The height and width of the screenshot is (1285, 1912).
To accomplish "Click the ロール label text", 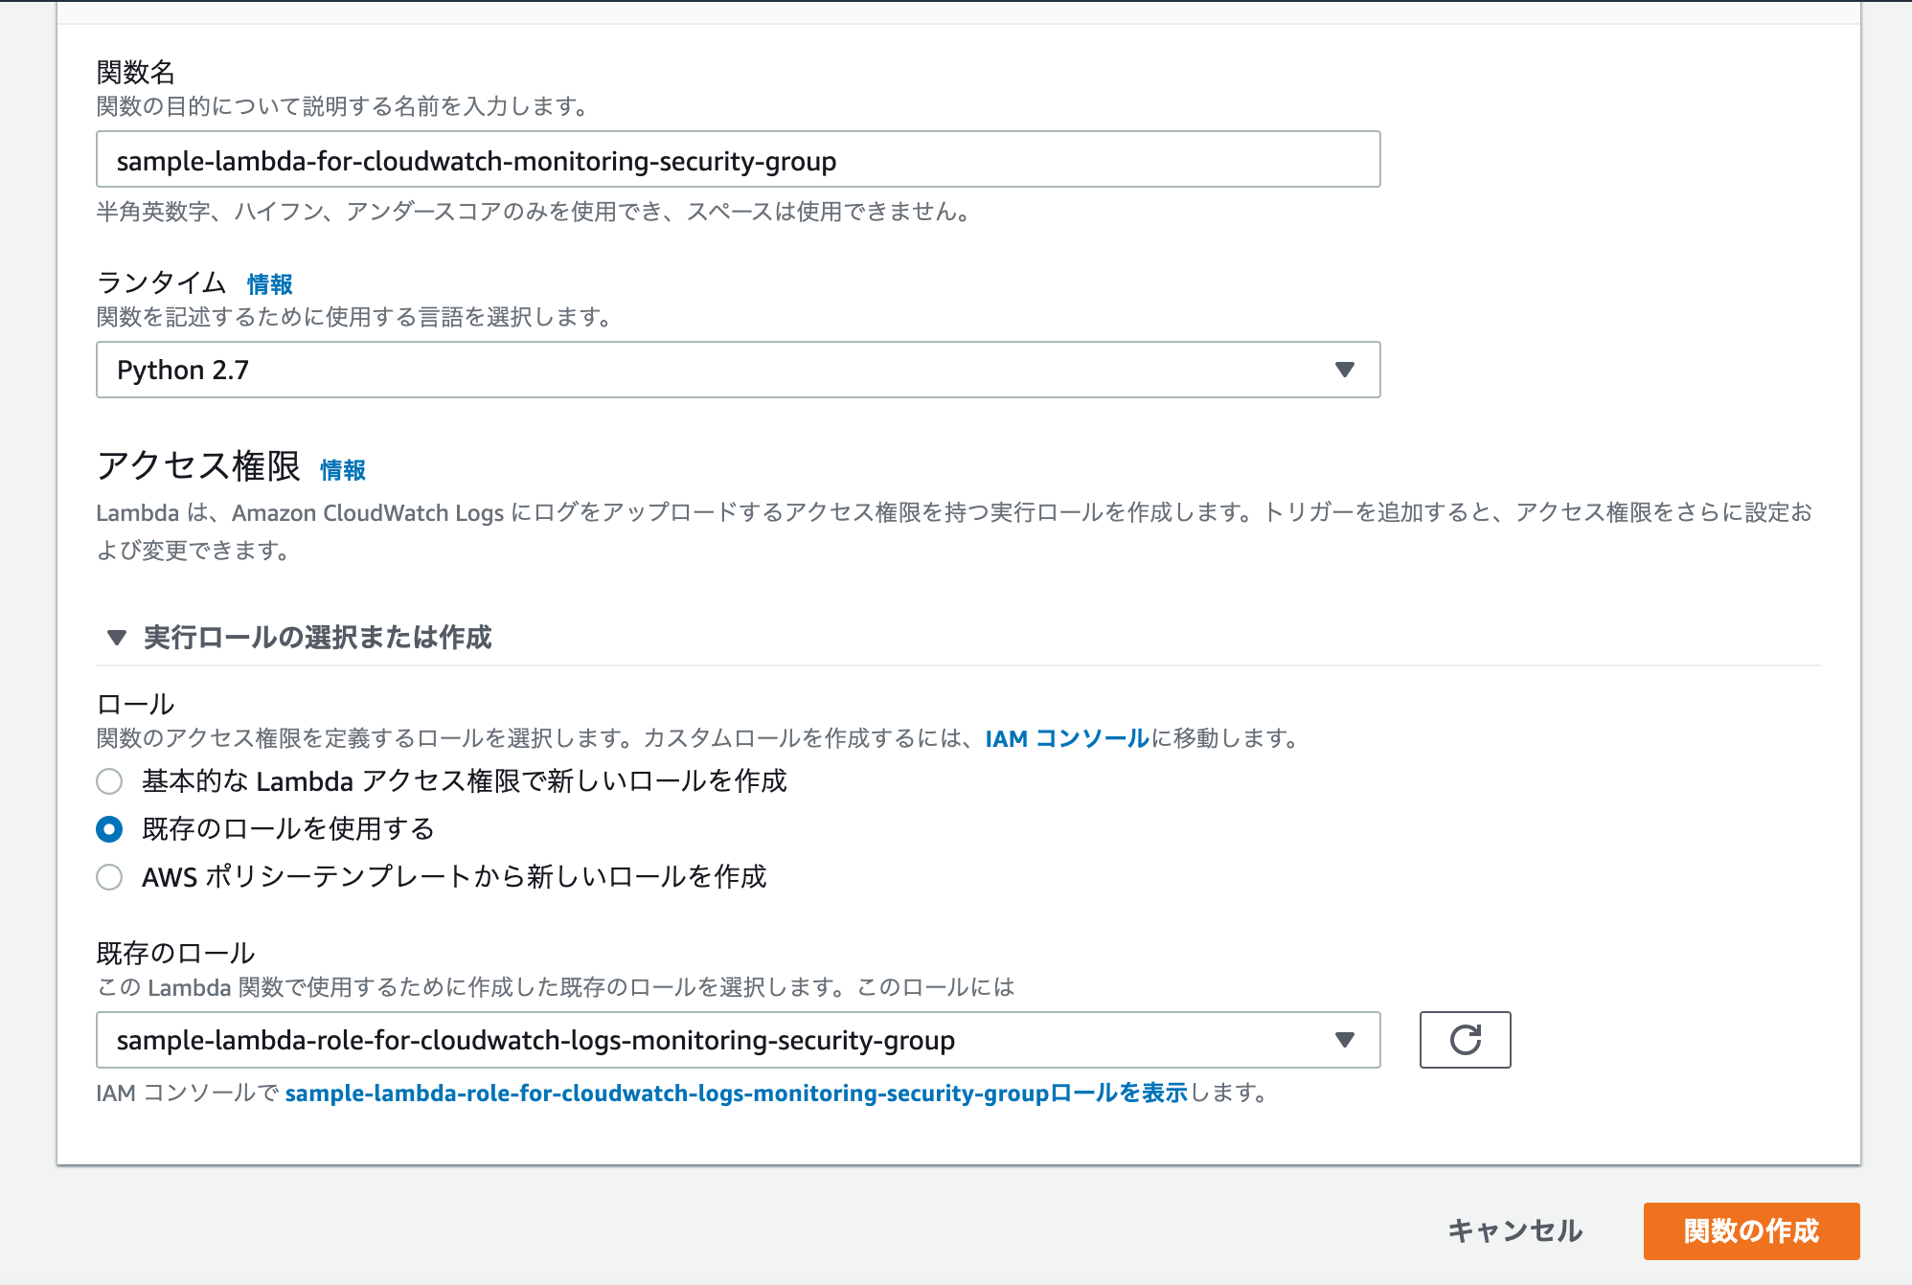I will click(x=136, y=705).
